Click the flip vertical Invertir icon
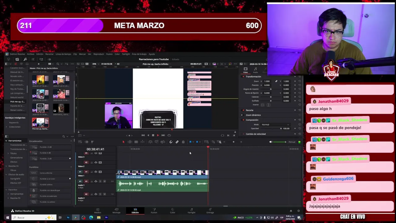 point(268,105)
